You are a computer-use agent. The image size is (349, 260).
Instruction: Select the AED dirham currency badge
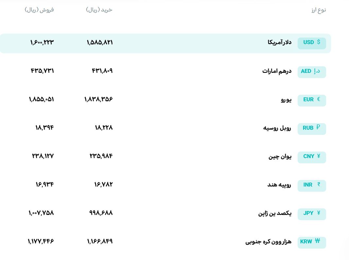tap(312, 72)
